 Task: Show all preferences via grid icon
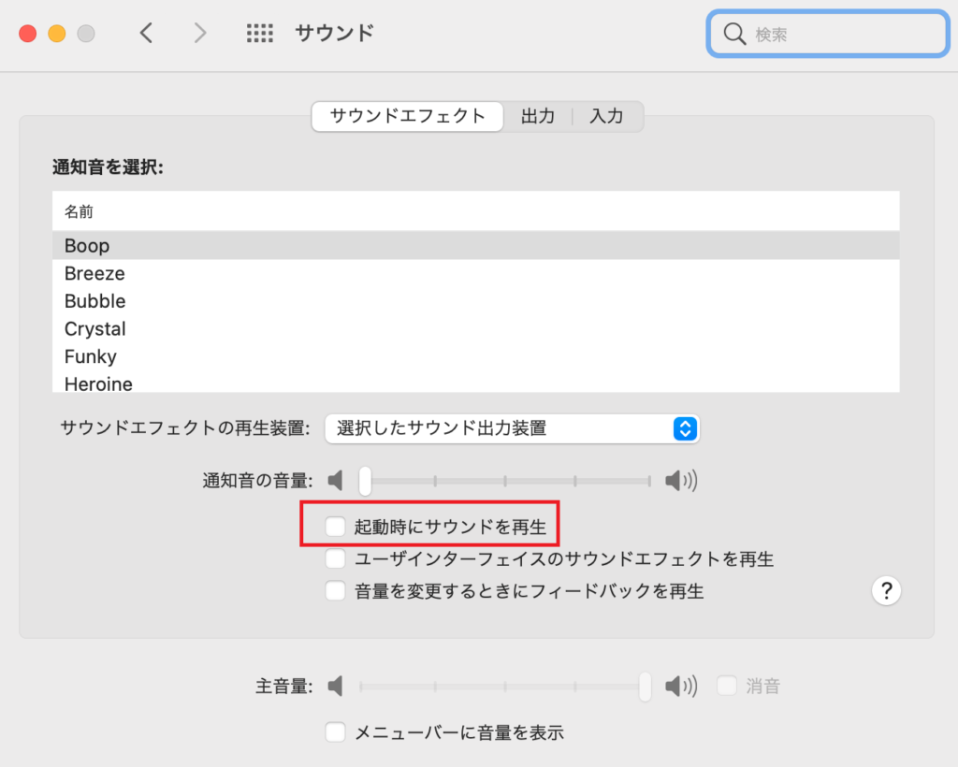[x=260, y=33]
